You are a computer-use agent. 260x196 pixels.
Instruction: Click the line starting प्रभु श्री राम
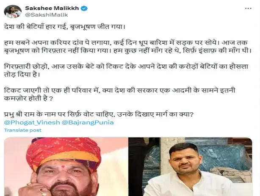[x=99, y=114]
